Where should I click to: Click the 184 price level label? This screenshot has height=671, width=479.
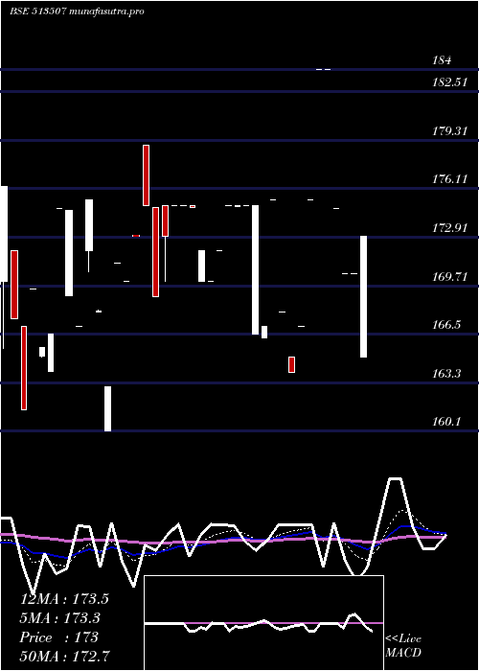click(x=442, y=60)
